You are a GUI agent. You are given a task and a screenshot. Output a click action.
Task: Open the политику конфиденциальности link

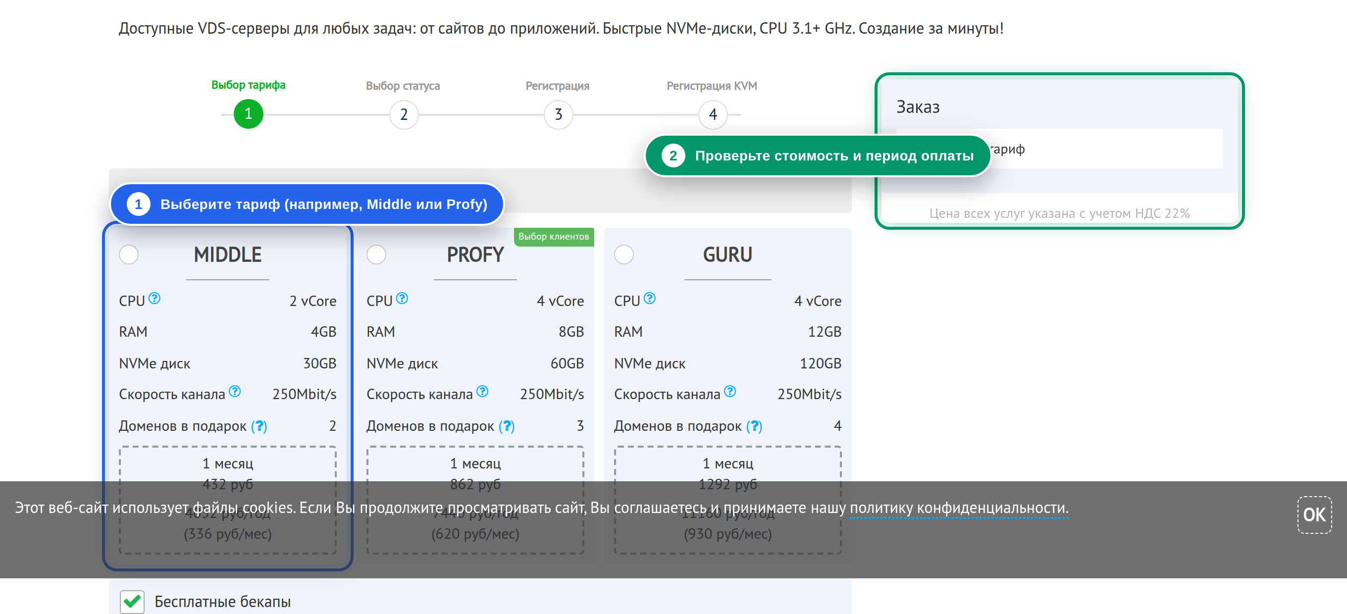[x=958, y=508]
